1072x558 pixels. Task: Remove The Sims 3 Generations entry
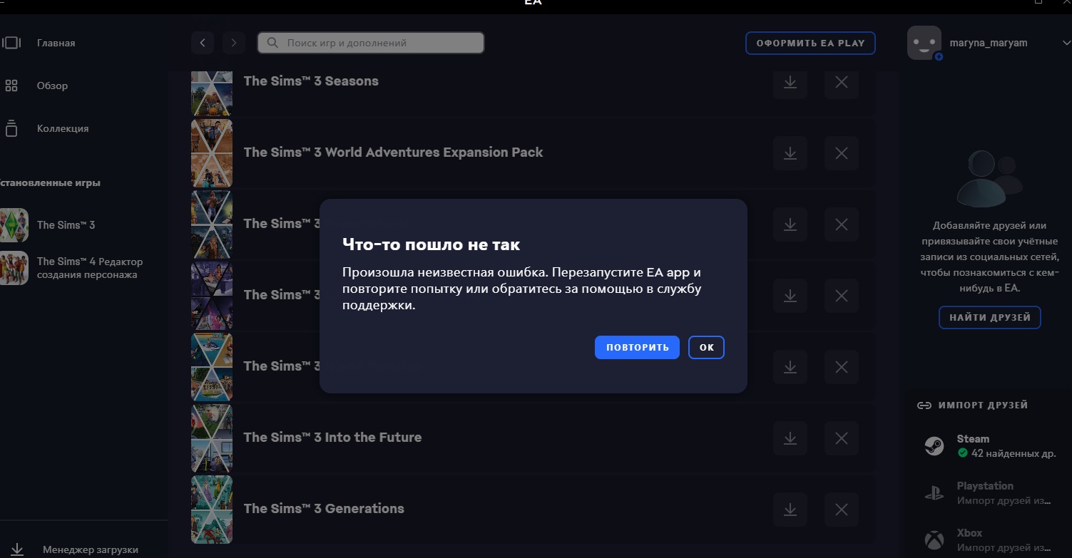[841, 510]
